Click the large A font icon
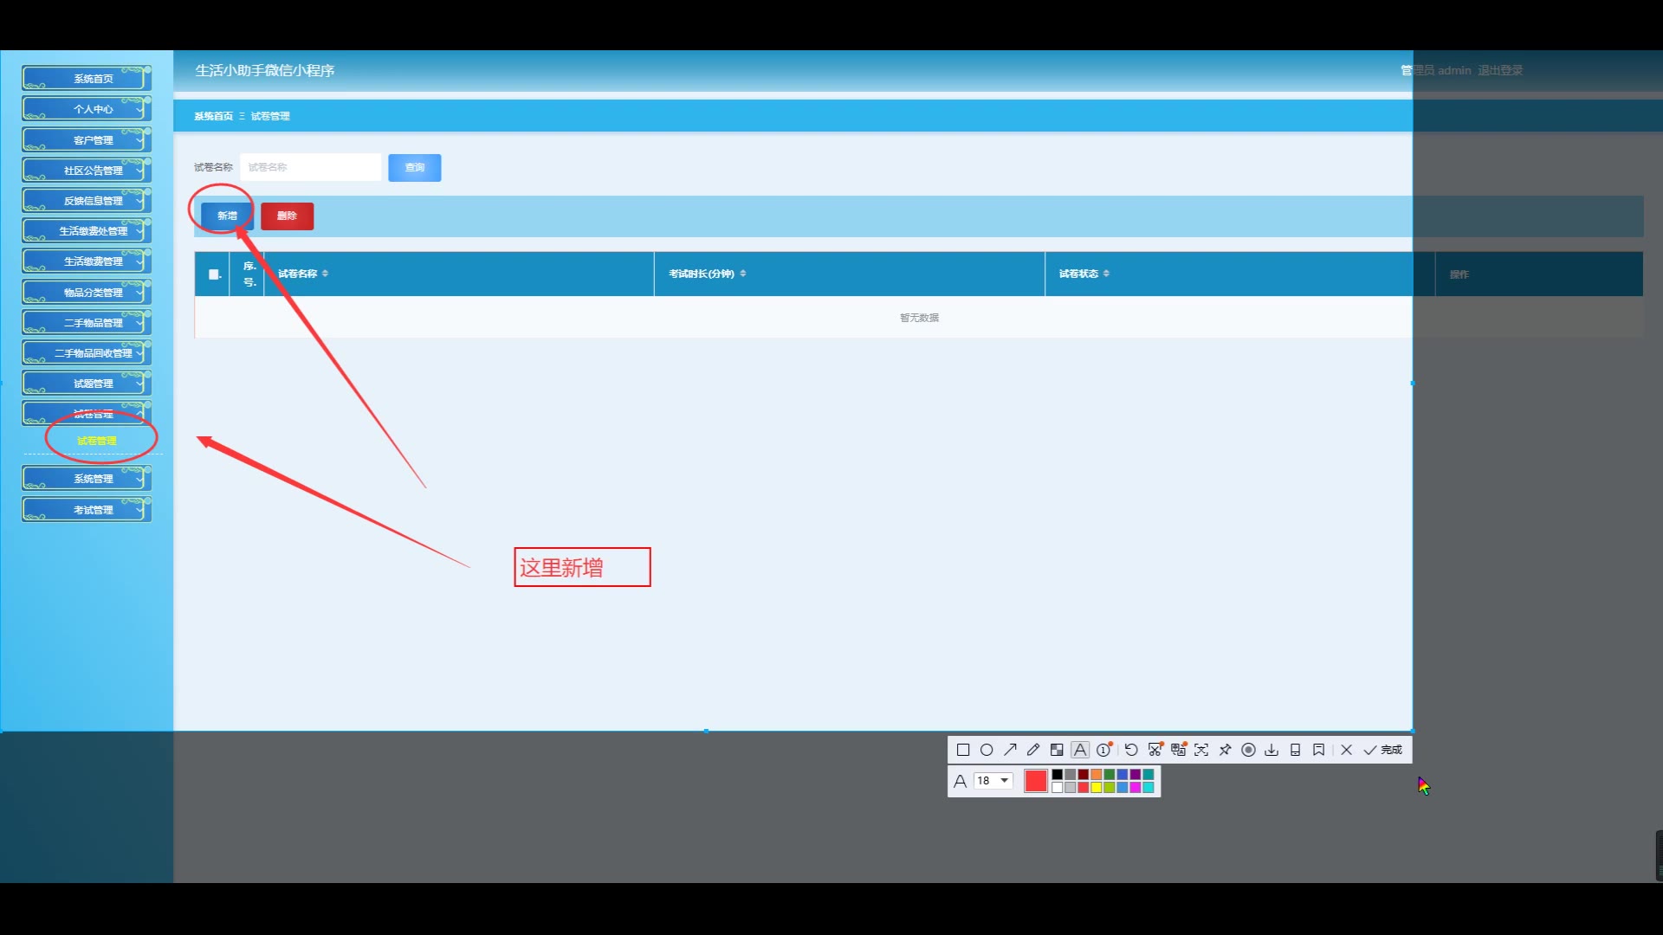This screenshot has width=1663, height=935. [x=960, y=781]
